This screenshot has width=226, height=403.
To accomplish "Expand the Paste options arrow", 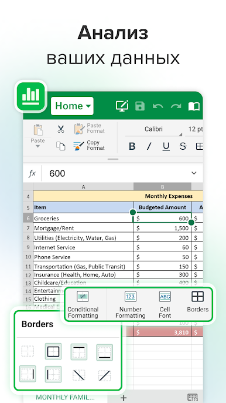I will [37, 146].
